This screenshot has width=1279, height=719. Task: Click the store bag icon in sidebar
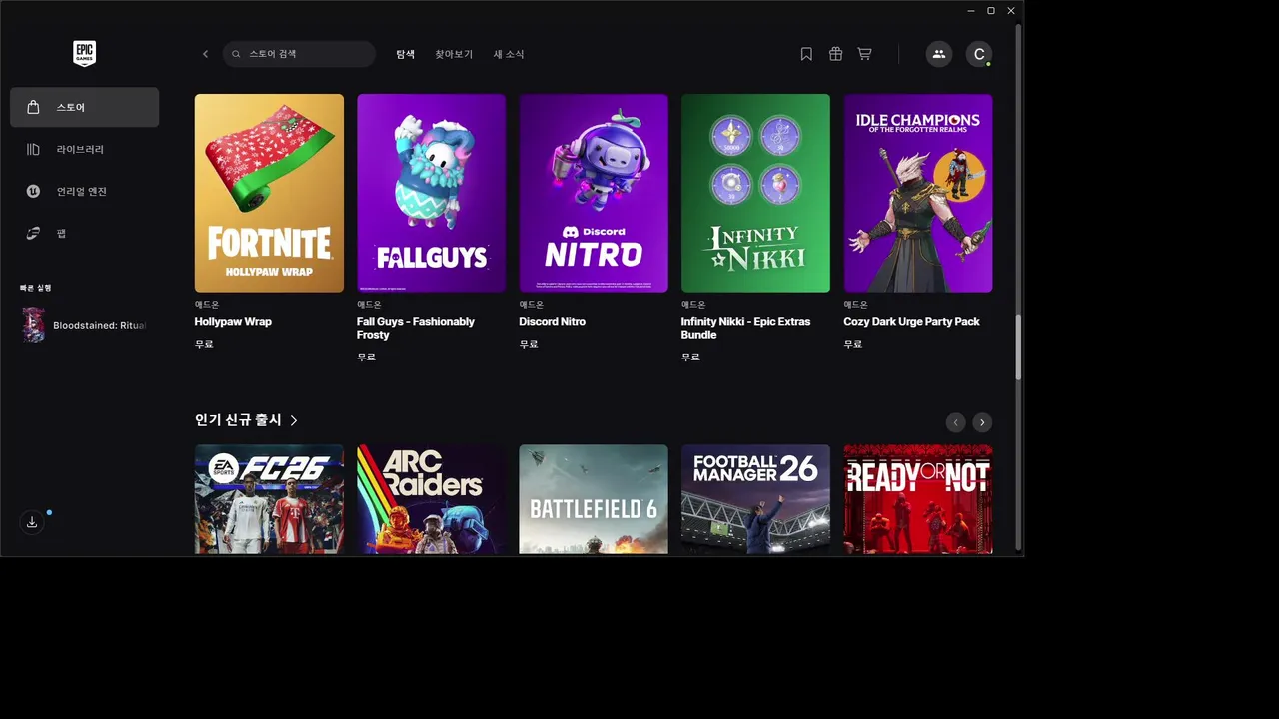point(33,107)
